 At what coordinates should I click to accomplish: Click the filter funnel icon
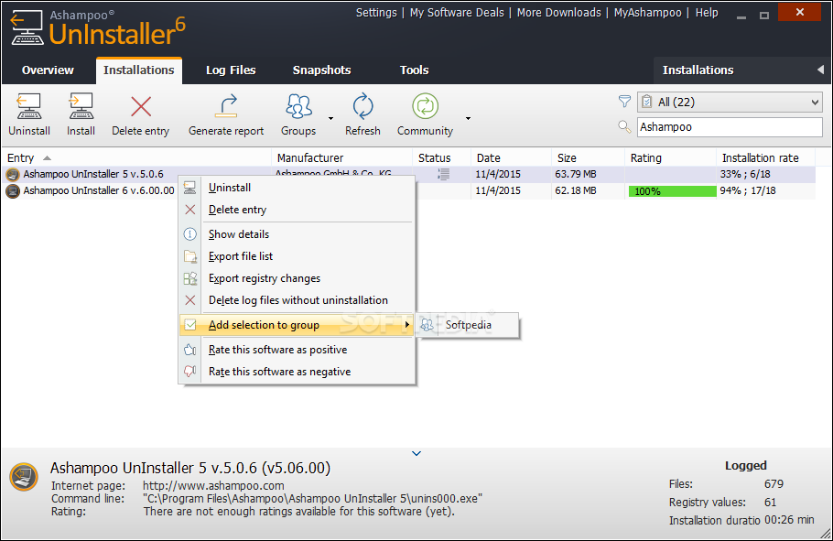[x=624, y=101]
